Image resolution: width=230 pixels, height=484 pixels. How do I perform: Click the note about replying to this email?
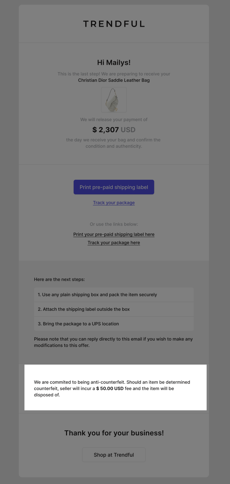[x=113, y=342]
